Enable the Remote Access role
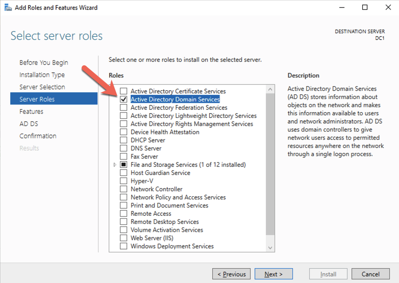The height and width of the screenshot is (283, 399). coord(123,213)
